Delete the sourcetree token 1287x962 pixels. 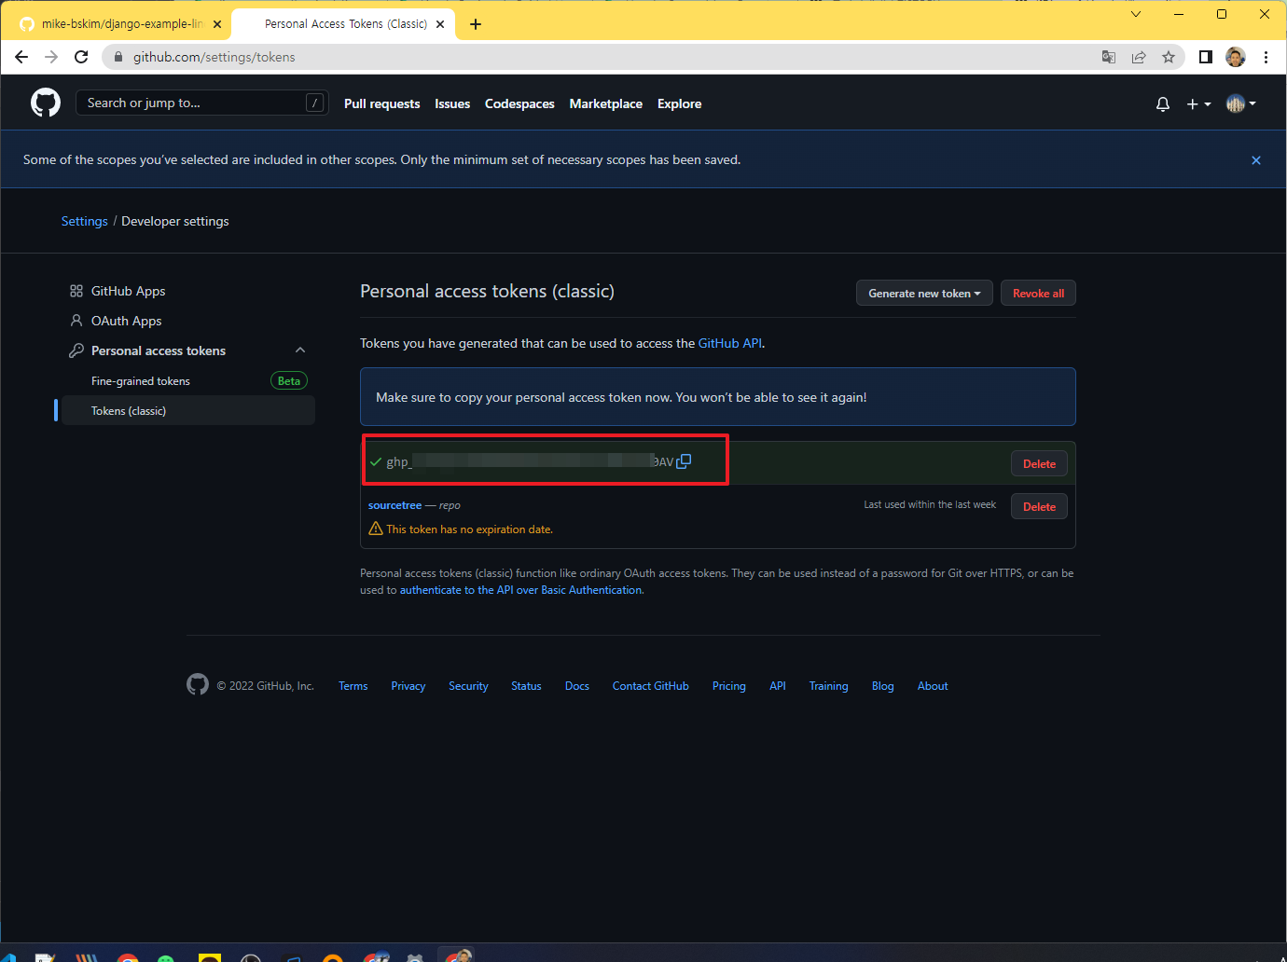pyautogui.click(x=1039, y=506)
